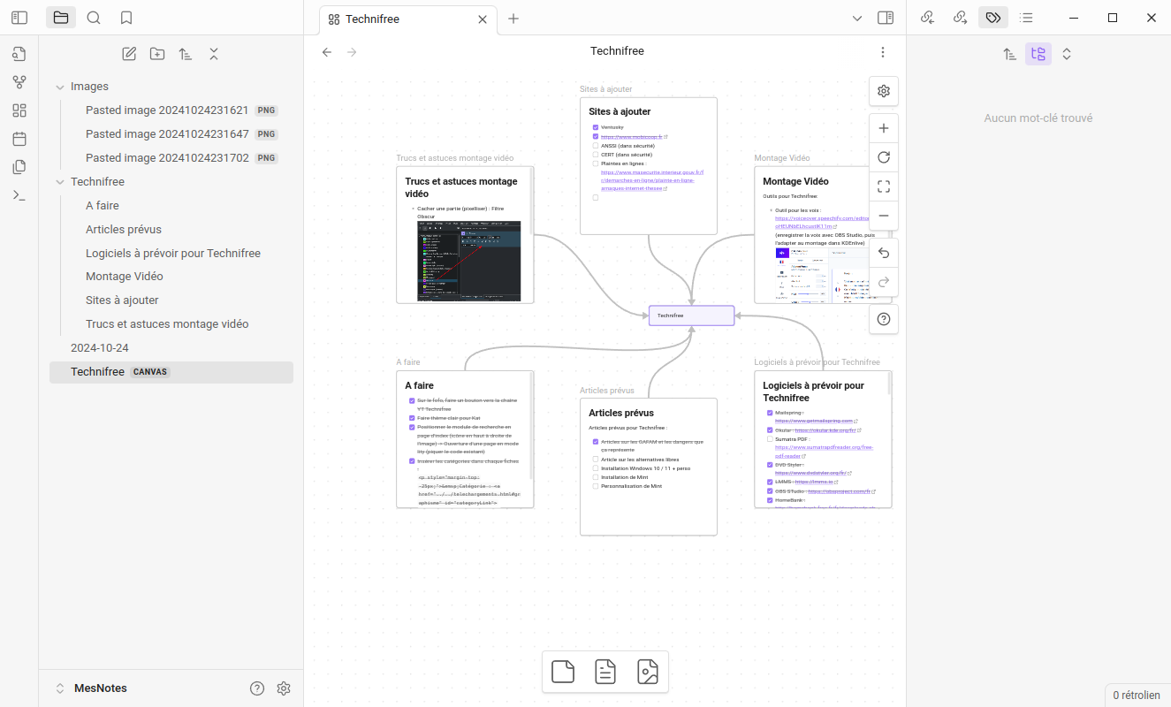Open the MesNotes vault switcher
Screen dimensions: 1171x707
point(89,688)
